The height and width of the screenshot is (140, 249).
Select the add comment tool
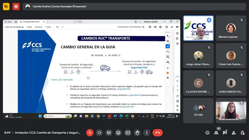point(168,41)
